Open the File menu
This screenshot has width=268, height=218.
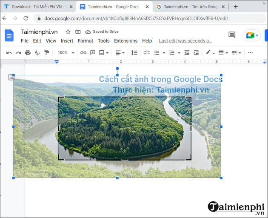coord(25,41)
